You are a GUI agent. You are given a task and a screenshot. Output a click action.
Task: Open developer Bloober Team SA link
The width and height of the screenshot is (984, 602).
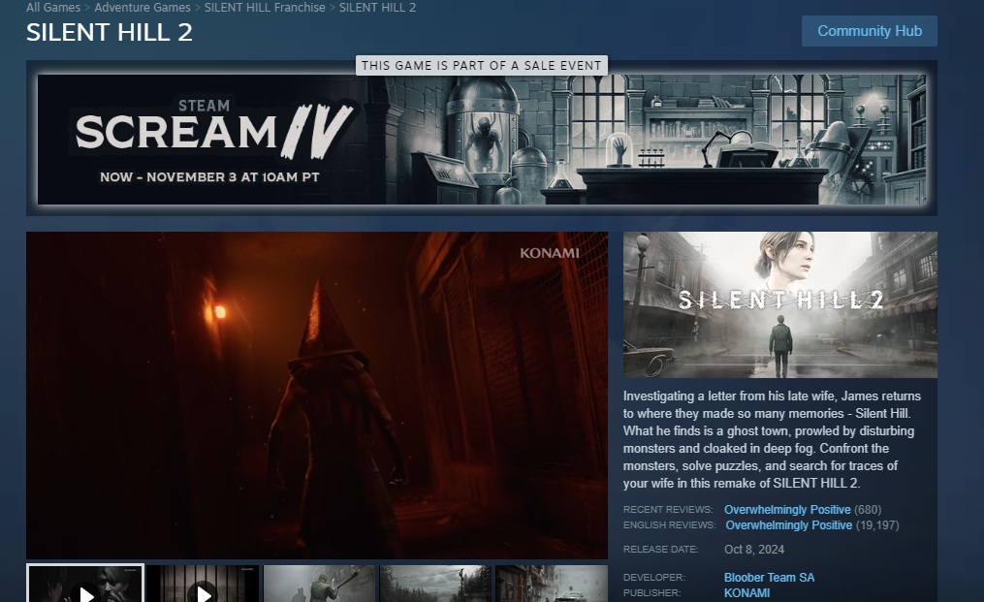pos(769,578)
